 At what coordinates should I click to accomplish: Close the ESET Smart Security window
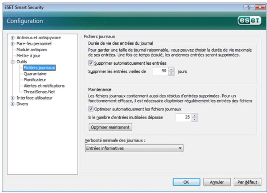(260, 7)
